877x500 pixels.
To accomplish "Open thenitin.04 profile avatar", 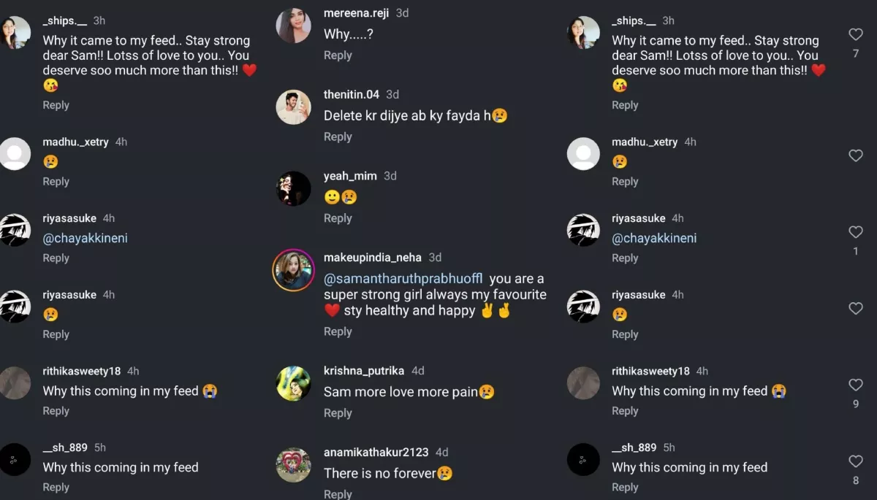I will coord(294,107).
